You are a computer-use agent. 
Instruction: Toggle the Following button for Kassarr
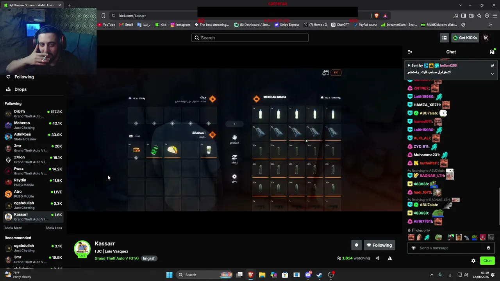click(379, 245)
